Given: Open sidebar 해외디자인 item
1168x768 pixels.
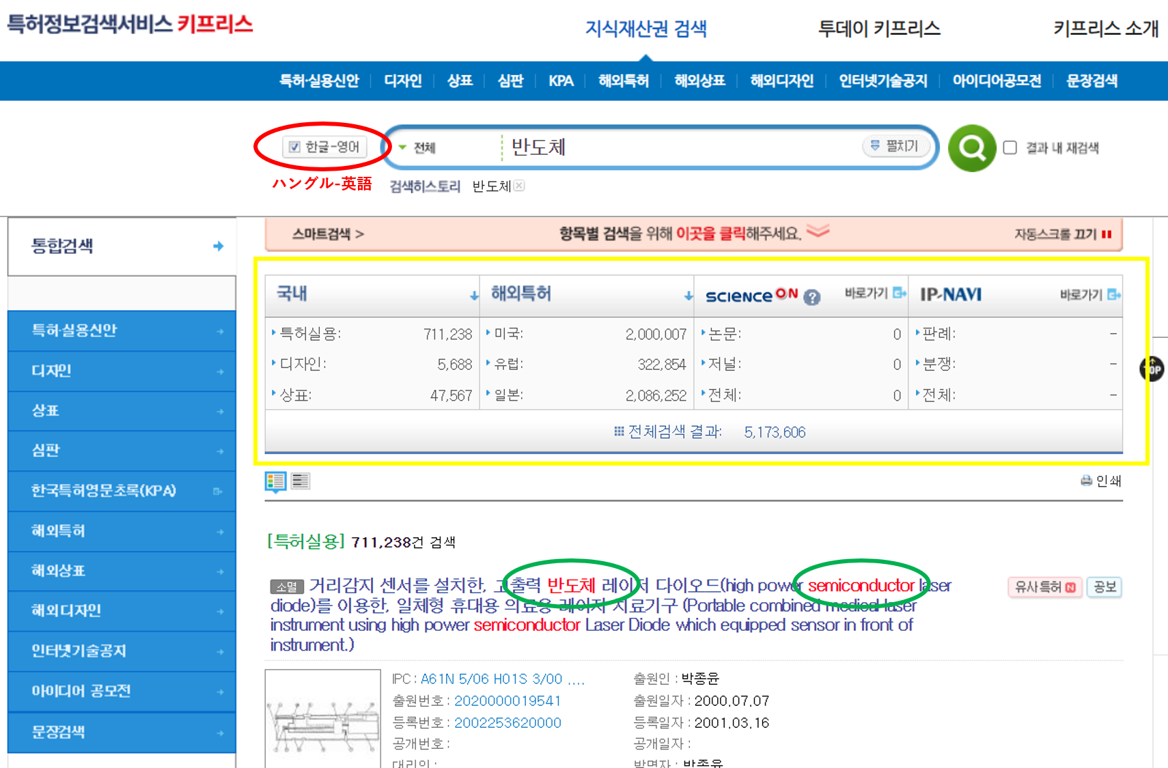Looking at the screenshot, I should coord(122,611).
